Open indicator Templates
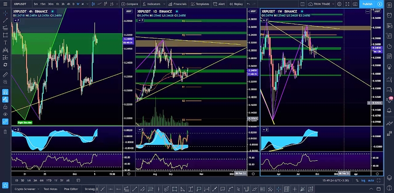Viewport: 394px width, 193px height. (x=200, y=4)
